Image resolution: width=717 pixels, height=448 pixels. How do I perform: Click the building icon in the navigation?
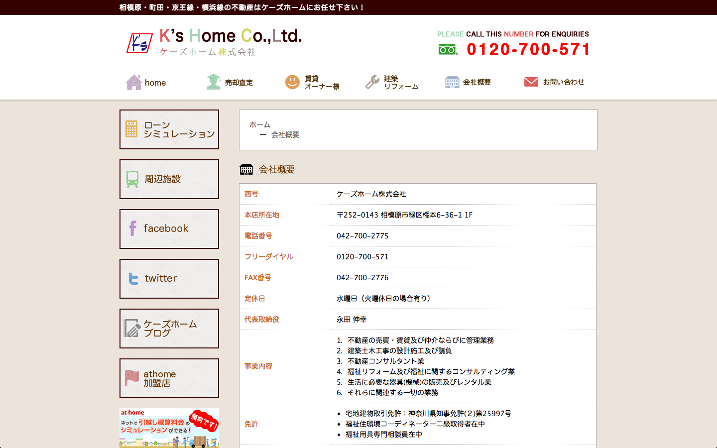tap(452, 82)
